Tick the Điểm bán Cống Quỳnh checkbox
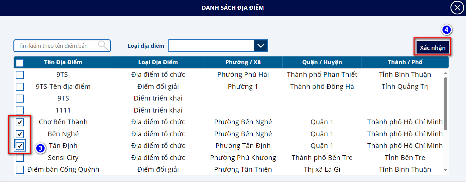Image resolution: width=466 pixels, height=182 pixels. [20, 170]
